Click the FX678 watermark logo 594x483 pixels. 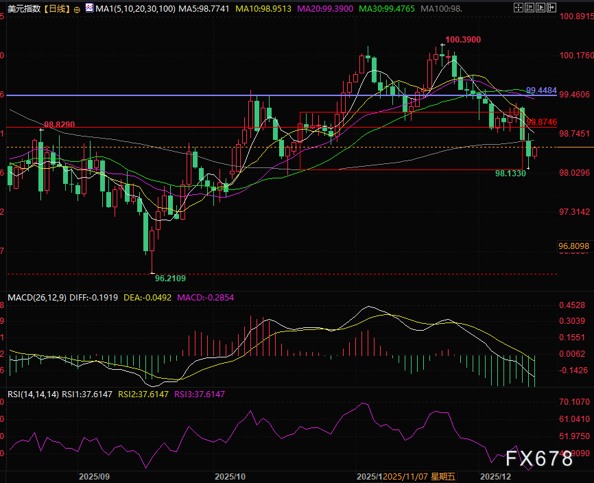pos(544,458)
